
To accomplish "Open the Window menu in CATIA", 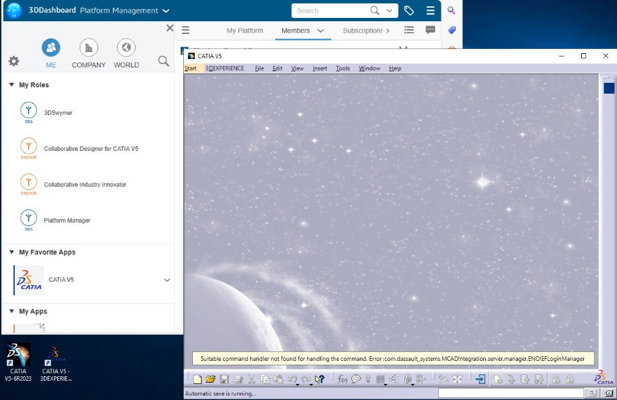I will tap(370, 68).
